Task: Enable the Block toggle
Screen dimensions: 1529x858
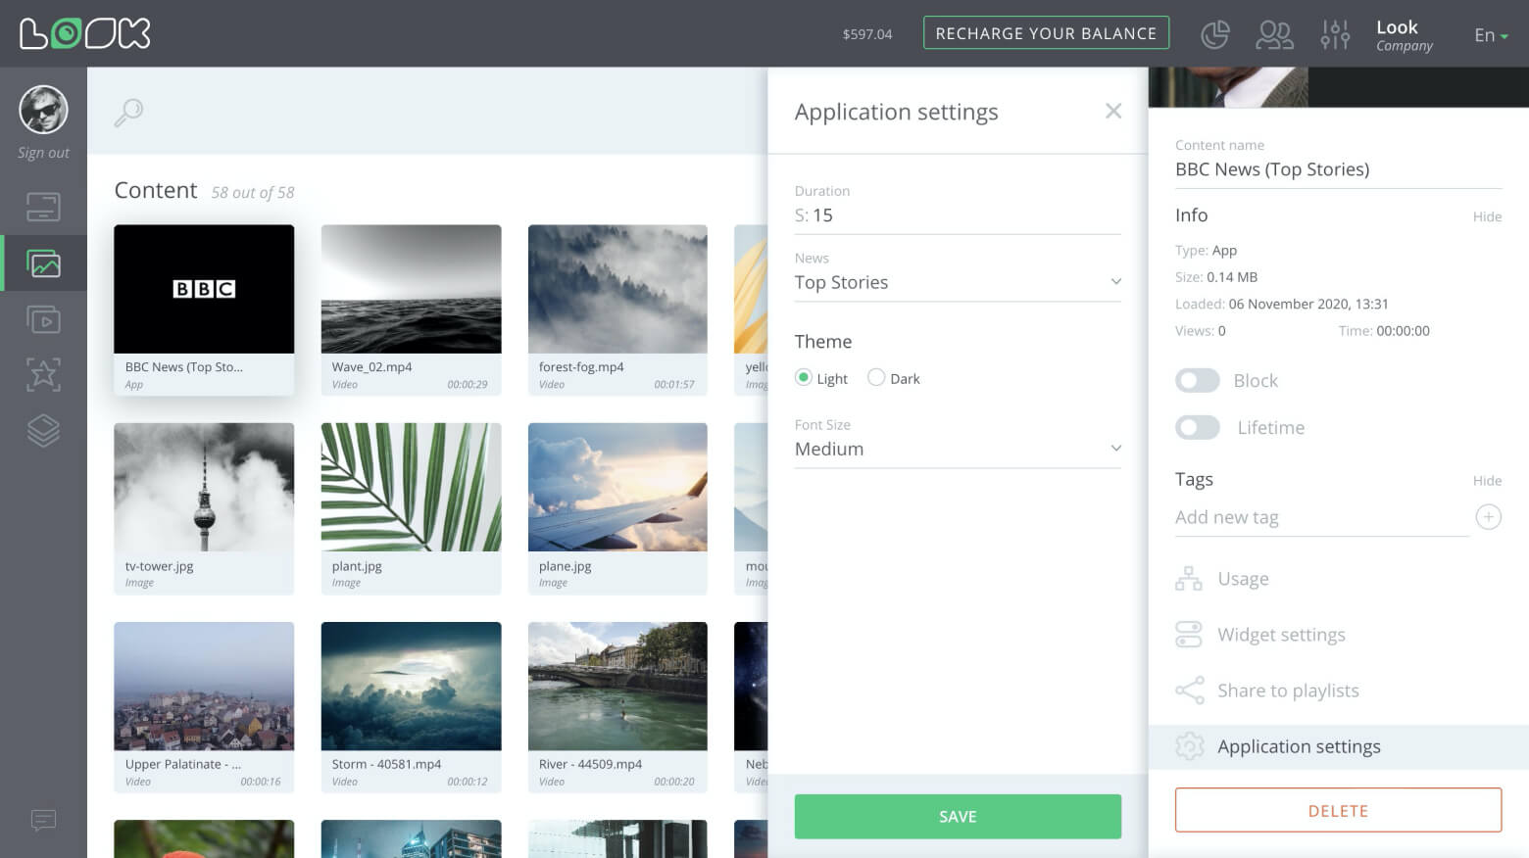Action: [1198, 381]
